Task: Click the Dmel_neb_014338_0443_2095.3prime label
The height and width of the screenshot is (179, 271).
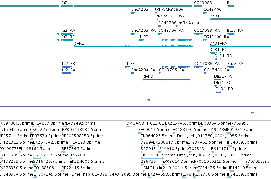Action: (109, 174)
